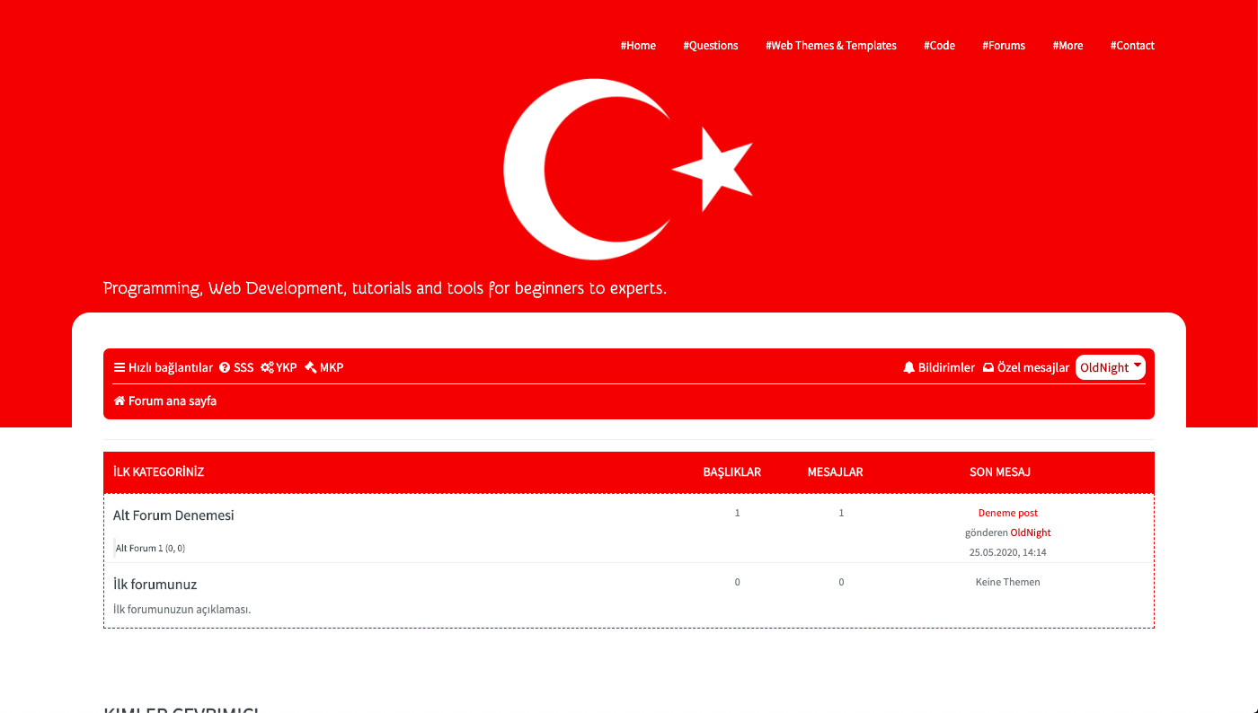This screenshot has width=1258, height=713.
Task: Go to #Web Themes & Templates
Action: tap(831, 46)
